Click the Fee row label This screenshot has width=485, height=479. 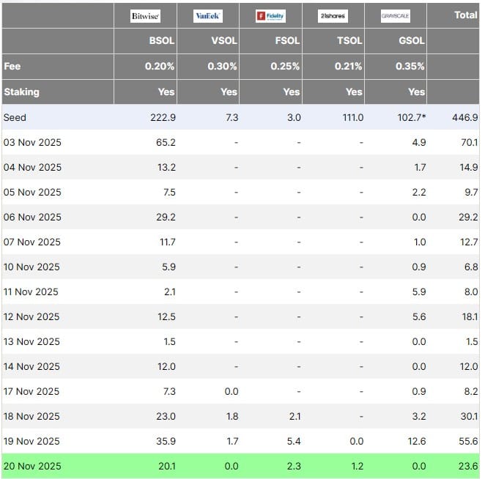[12, 67]
